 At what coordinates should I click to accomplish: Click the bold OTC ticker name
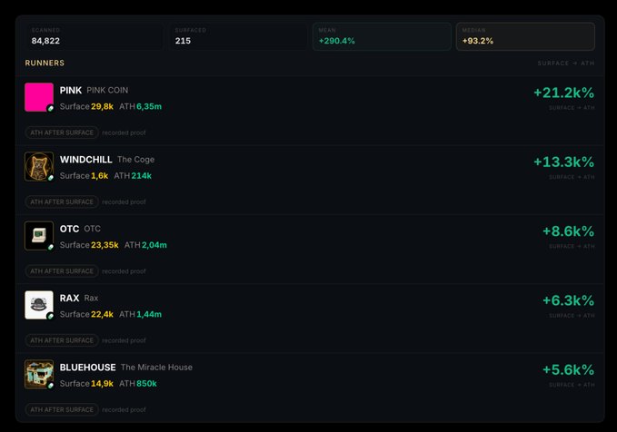tap(69, 229)
